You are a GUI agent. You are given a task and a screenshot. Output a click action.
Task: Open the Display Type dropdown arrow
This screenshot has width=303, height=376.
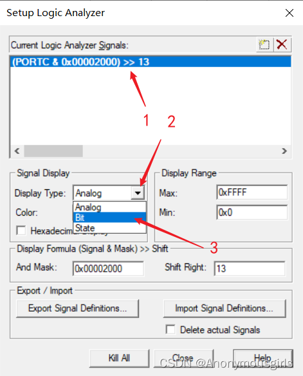click(x=138, y=193)
